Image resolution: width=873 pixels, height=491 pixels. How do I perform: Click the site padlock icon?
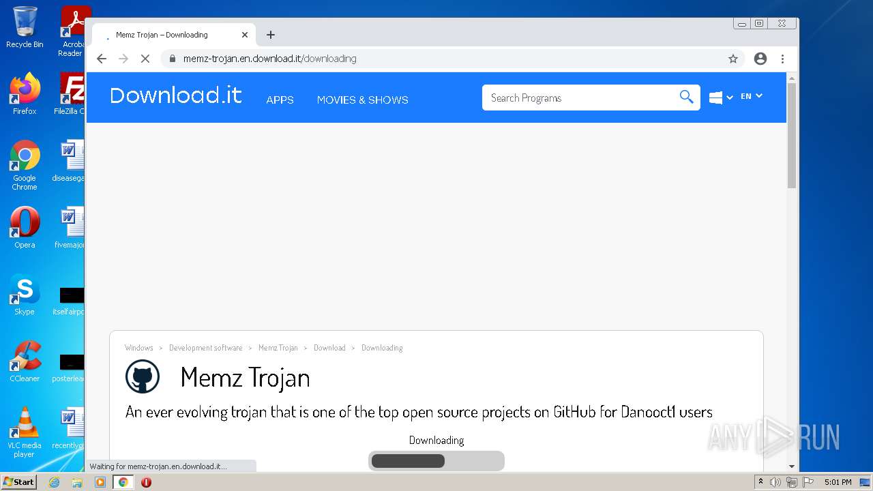(x=173, y=59)
